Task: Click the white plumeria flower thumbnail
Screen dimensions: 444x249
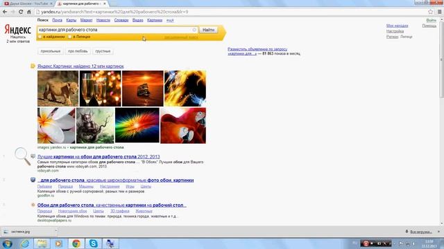Action: tap(56, 125)
